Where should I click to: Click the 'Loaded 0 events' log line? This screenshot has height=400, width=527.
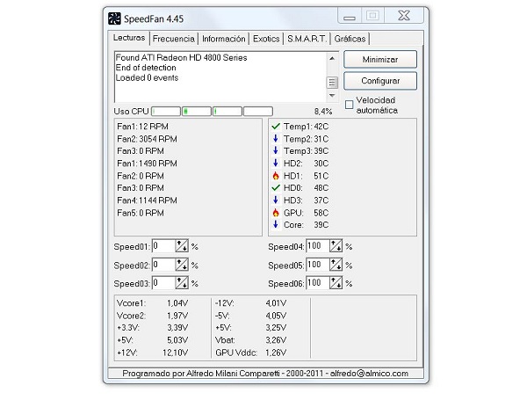[x=147, y=77]
